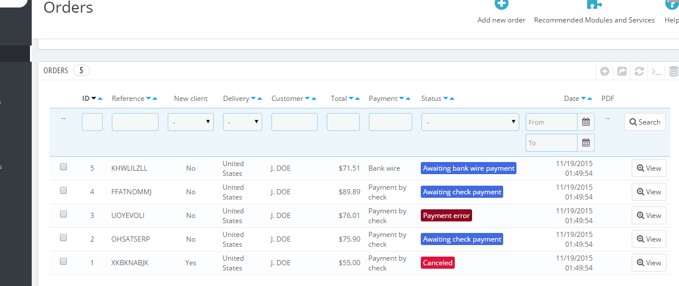679x286 pixels.
Task: Sort Payment column descending arrow
Action: (x=401, y=99)
